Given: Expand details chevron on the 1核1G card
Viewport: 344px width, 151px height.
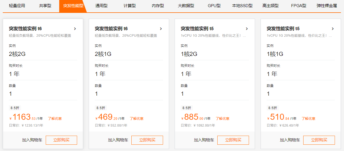Looking at the screenshot, I should pos(333,29).
